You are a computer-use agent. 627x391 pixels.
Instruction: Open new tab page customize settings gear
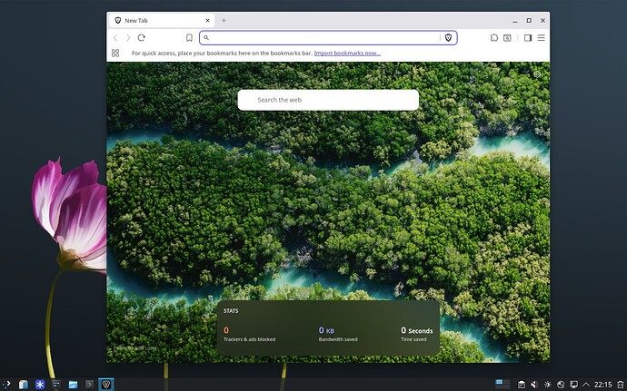pyautogui.click(x=537, y=74)
